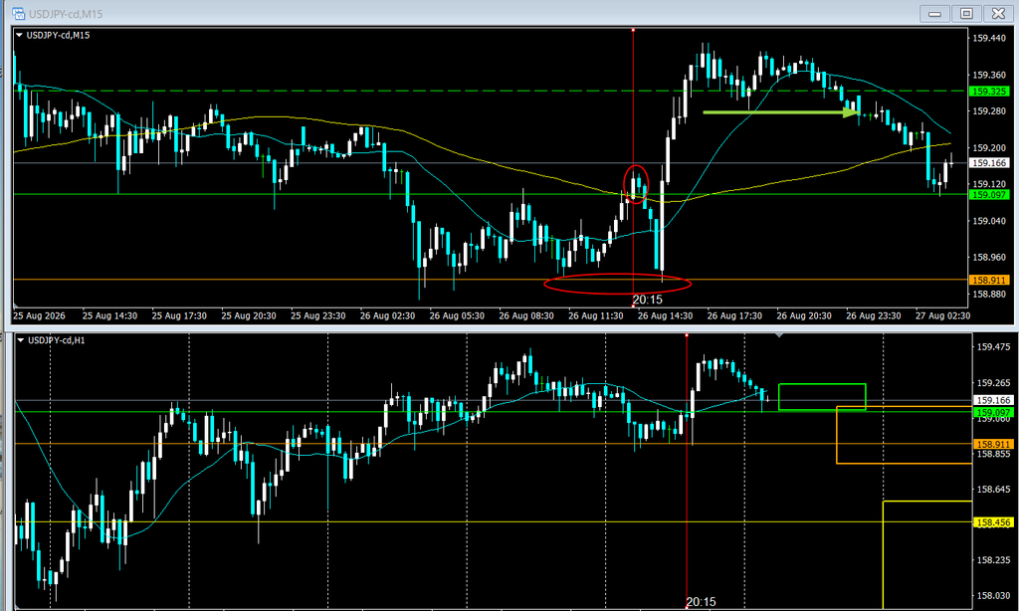This screenshot has height=611, width=1019.
Task: Expand the USDJPY-cd,H1 chart dropdown triangle
Action: click(x=21, y=340)
